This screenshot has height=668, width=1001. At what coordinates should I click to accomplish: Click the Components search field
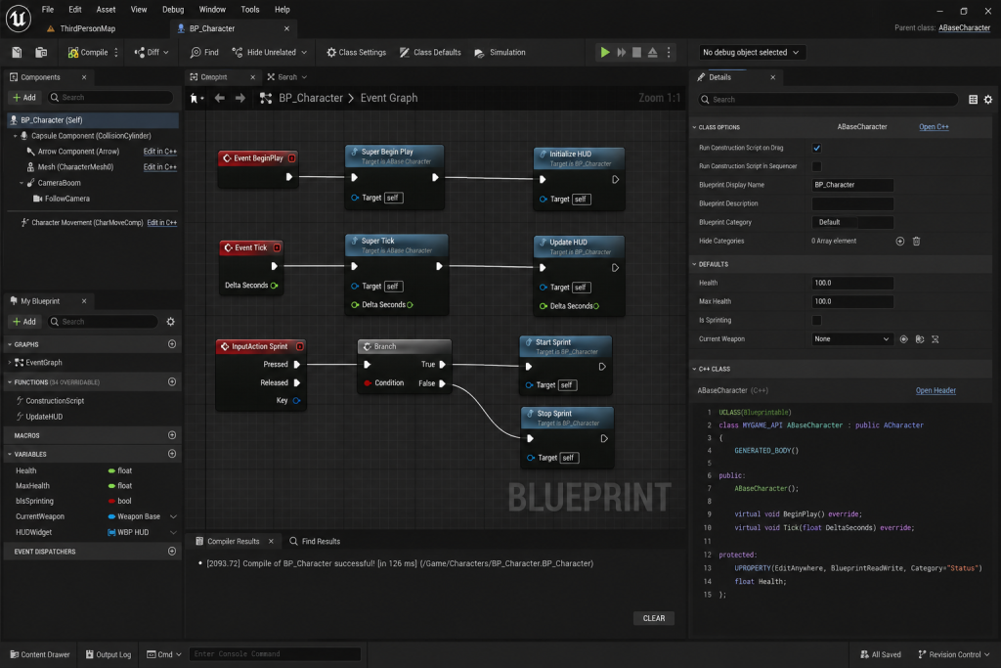109,97
